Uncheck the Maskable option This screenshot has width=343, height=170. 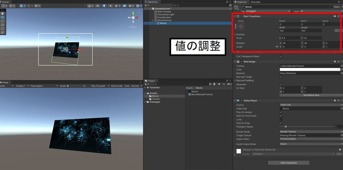pos(281,84)
